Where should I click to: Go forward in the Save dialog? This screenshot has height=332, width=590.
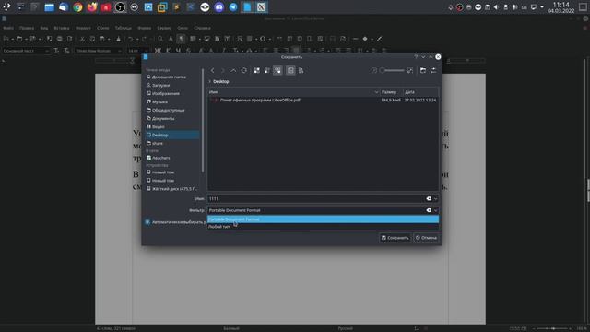[x=223, y=70]
